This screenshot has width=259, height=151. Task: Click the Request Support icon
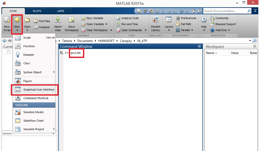click(x=212, y=24)
